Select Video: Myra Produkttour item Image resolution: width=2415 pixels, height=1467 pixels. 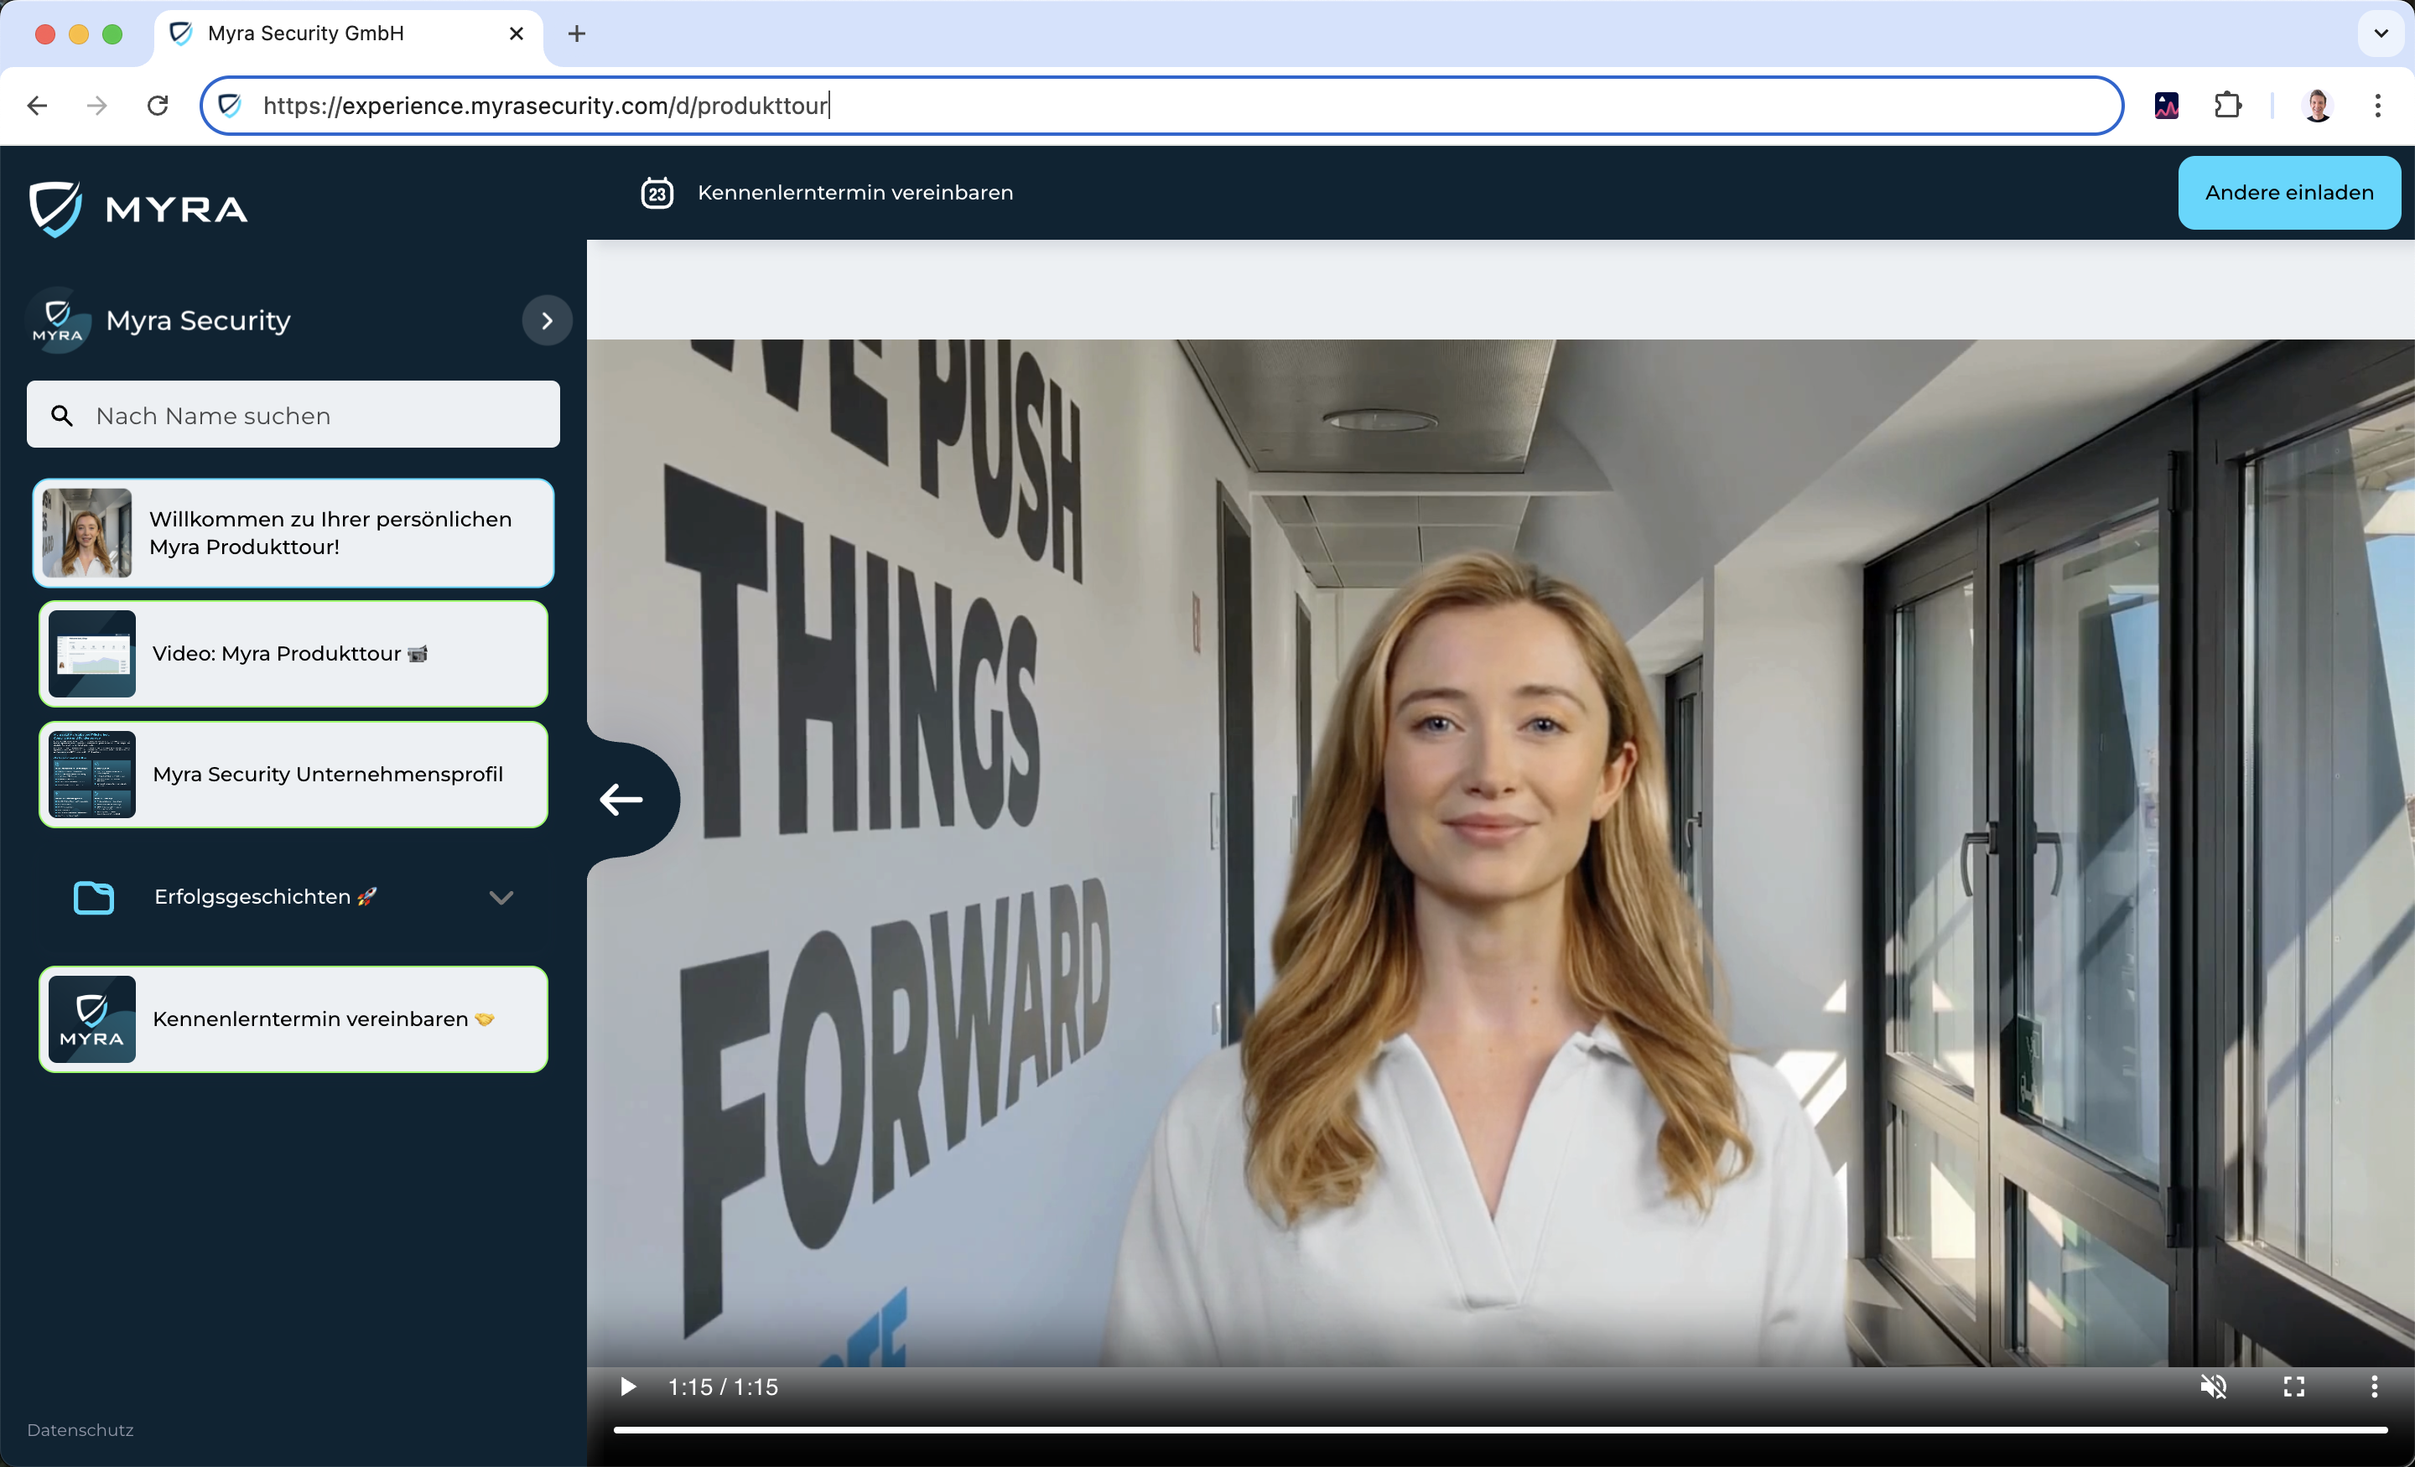(x=293, y=654)
